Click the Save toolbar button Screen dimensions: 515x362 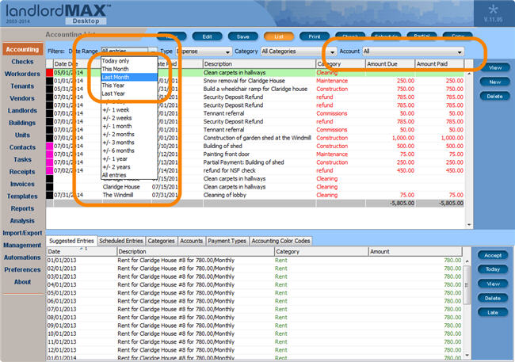243,36
